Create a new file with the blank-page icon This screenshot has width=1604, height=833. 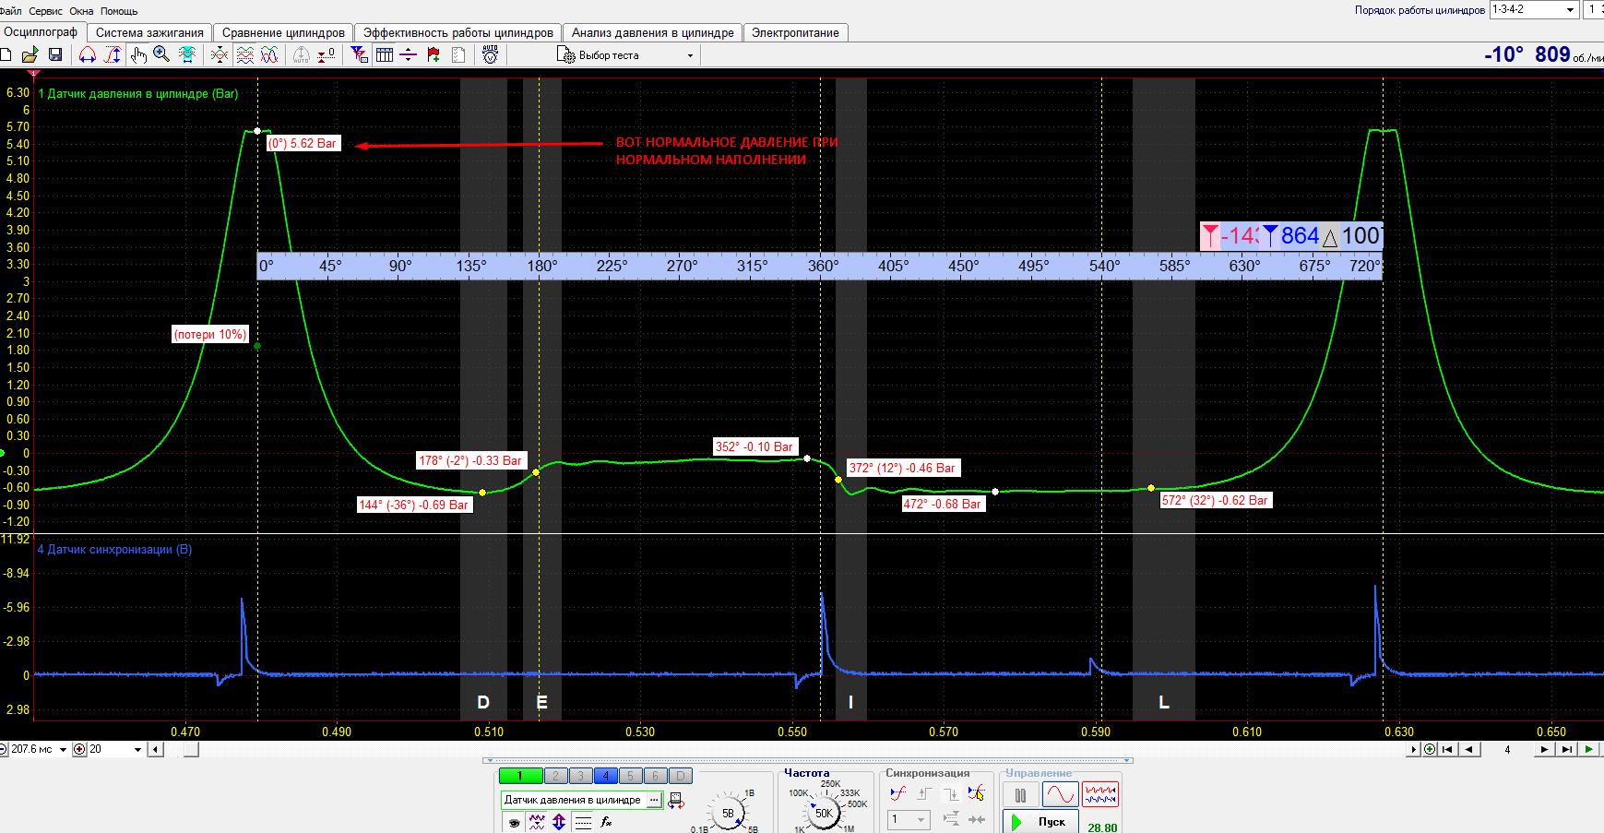pos(6,55)
